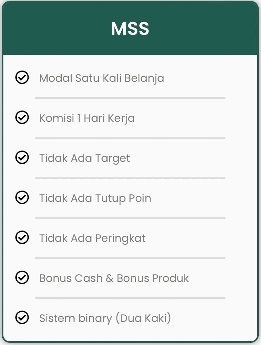Click divider line below Tidak Ada Target
Viewport: 261px width, 345px height.
click(130, 178)
